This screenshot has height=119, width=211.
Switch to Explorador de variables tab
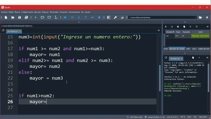(177, 49)
